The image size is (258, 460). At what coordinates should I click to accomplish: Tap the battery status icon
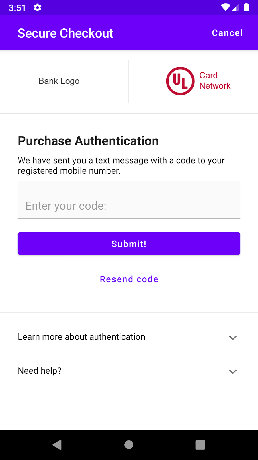[246, 7]
